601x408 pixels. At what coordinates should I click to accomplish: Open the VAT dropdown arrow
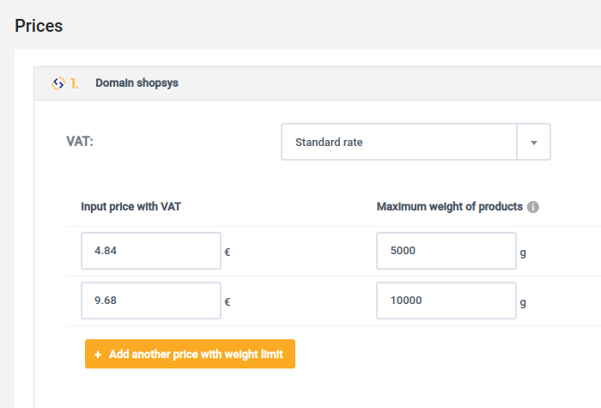coord(533,143)
